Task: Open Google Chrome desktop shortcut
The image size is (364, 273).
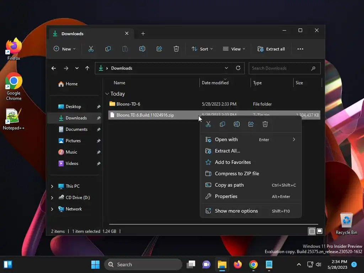Action: click(14, 87)
